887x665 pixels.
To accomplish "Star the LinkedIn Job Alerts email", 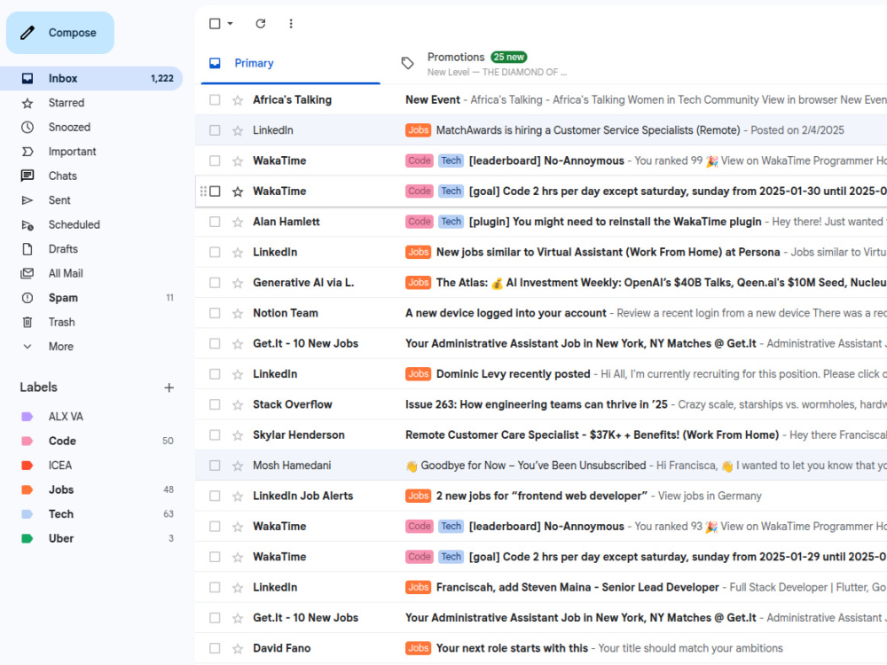I will [x=238, y=497].
